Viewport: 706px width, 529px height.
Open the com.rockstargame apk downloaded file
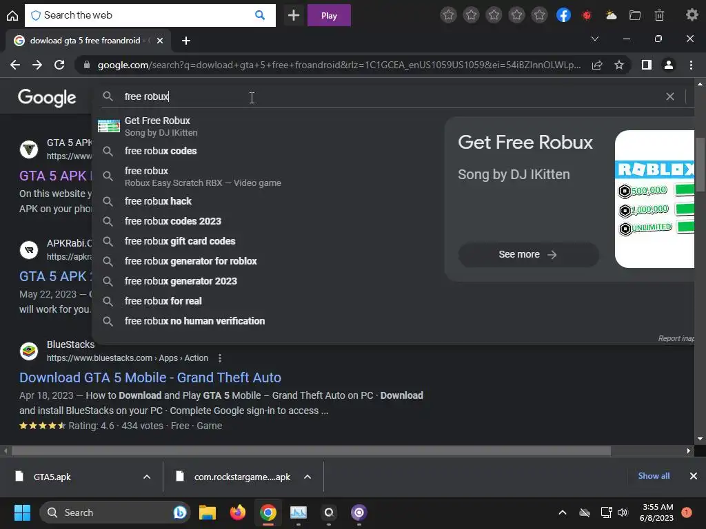[242, 477]
